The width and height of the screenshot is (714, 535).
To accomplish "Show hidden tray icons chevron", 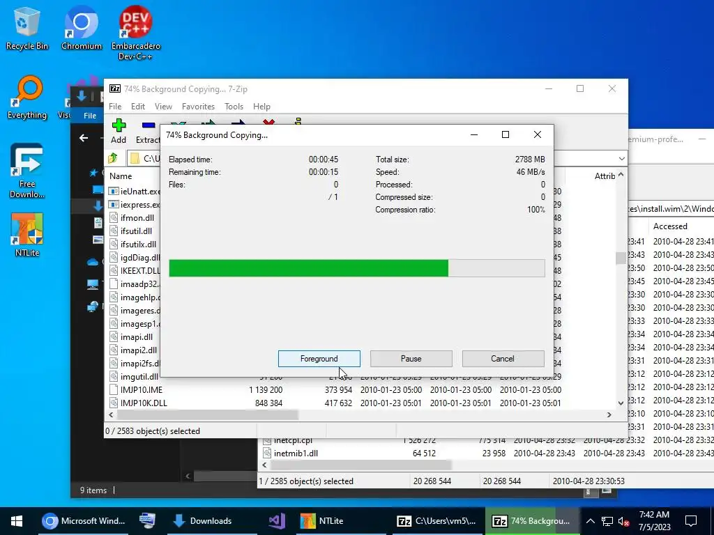I will point(590,521).
